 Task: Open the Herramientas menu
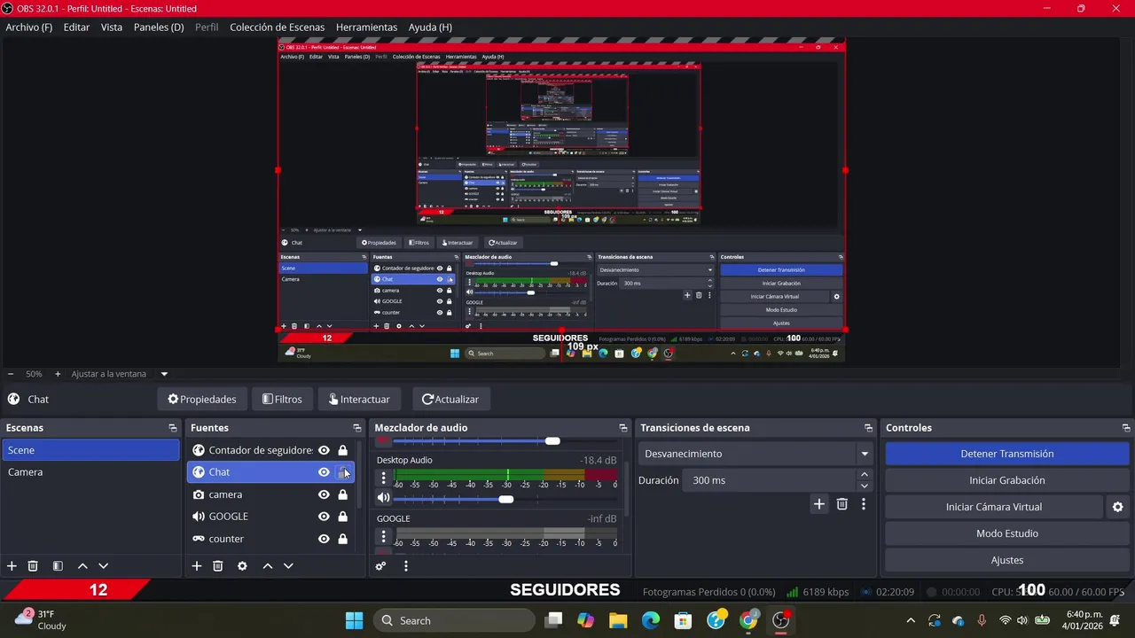pos(366,27)
